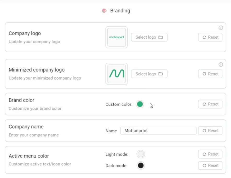Pick the Light mode color swatch
The height and width of the screenshot is (178, 231).
141,154
